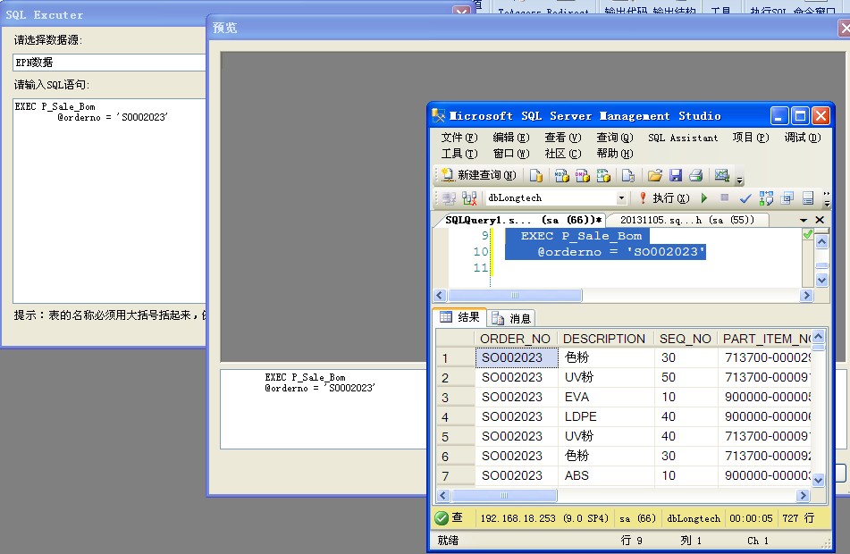Screen dimensions: 850x554
Task: Run the query with 执行(X) button
Action: tap(664, 198)
